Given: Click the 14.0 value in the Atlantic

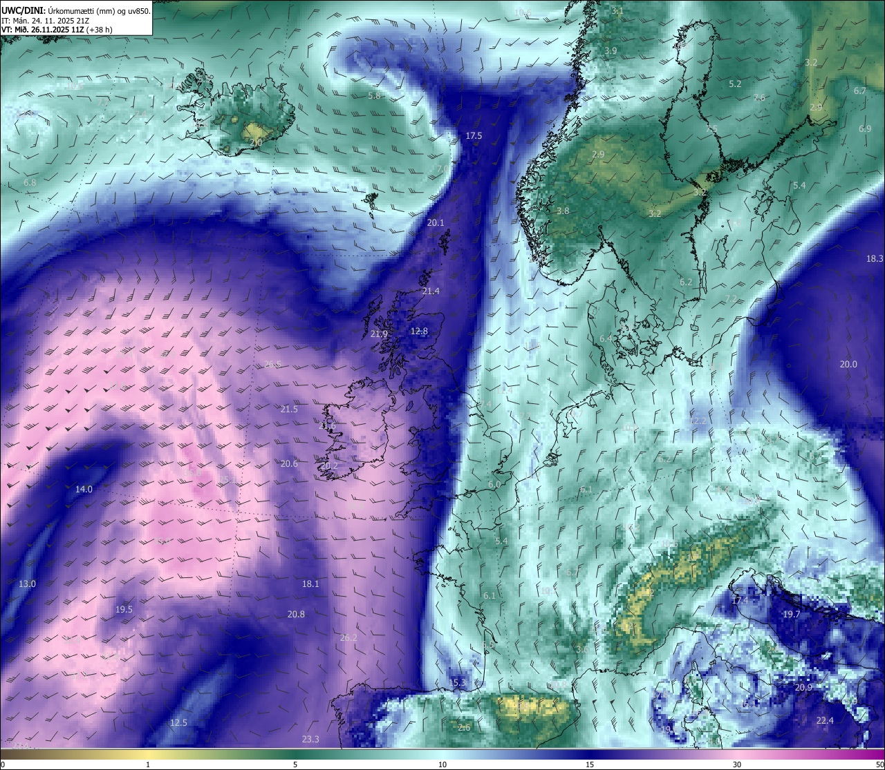Looking at the screenshot, I should coord(84,490).
